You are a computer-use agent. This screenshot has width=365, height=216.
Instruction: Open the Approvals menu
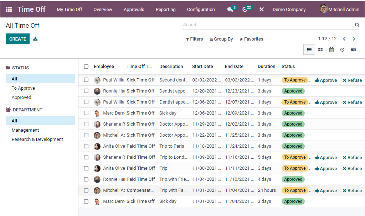tap(134, 9)
